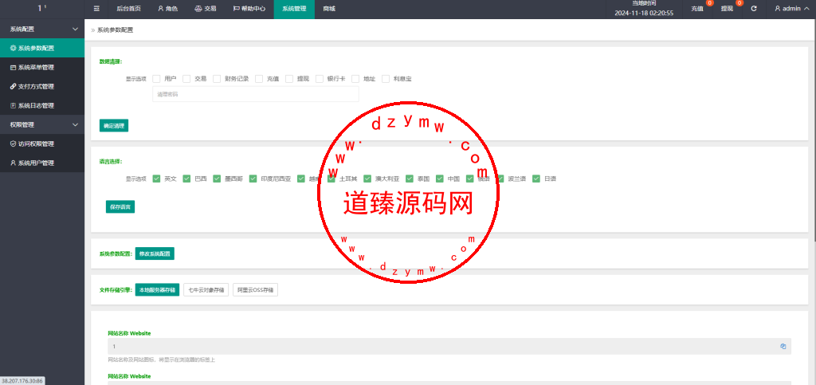Check the 提现 cleanup checkbox
The height and width of the screenshot is (385, 816).
[289, 79]
